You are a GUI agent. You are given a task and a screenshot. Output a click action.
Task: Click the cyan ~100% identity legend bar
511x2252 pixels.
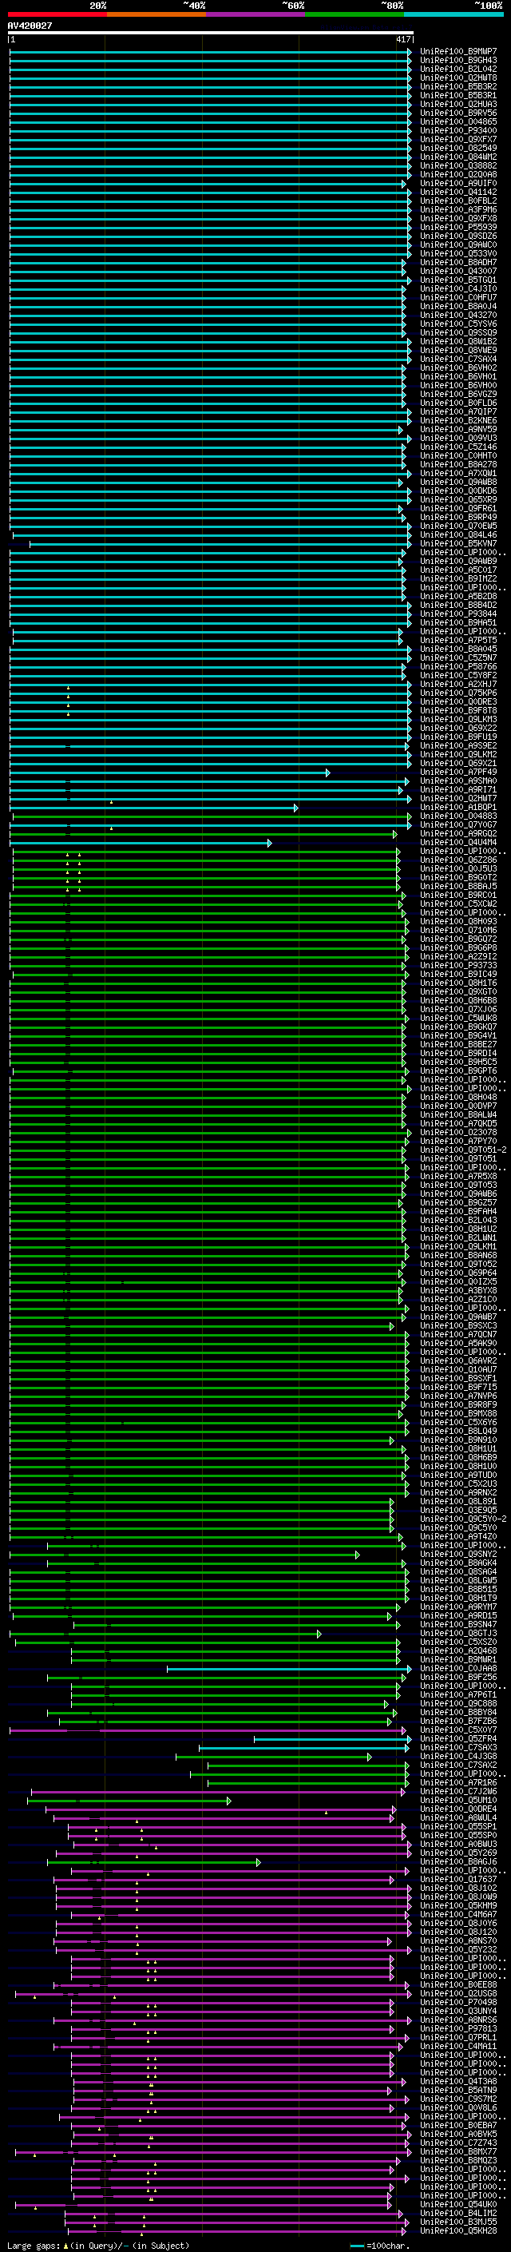[453, 14]
